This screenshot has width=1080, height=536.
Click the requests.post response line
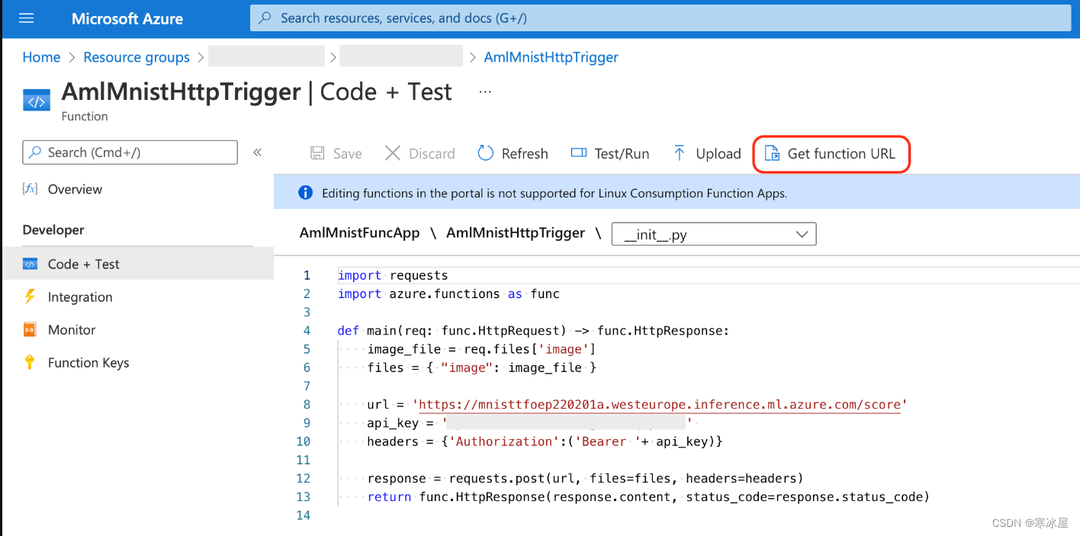[586, 479]
